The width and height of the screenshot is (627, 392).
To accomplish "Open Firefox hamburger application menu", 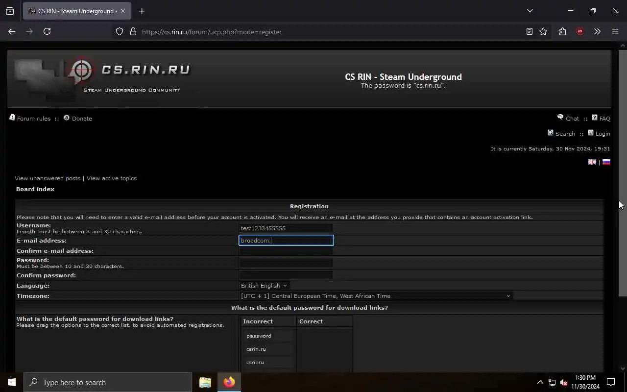I will 615,31.
